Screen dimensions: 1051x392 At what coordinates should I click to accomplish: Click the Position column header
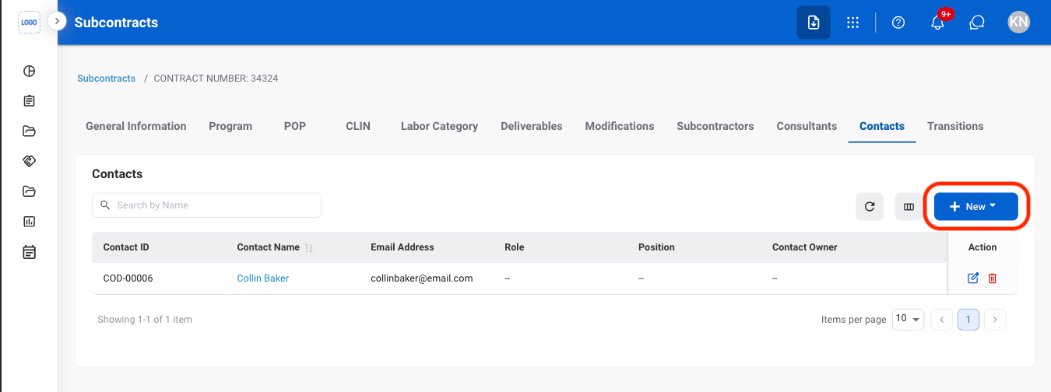656,247
